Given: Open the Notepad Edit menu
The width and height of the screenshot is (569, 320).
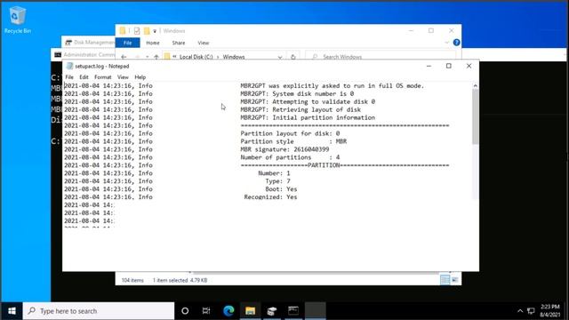Looking at the screenshot, I should point(84,77).
